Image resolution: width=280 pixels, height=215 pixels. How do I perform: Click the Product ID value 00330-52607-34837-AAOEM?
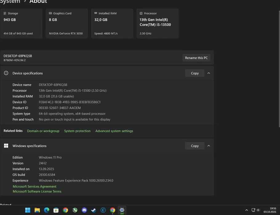point(60,108)
